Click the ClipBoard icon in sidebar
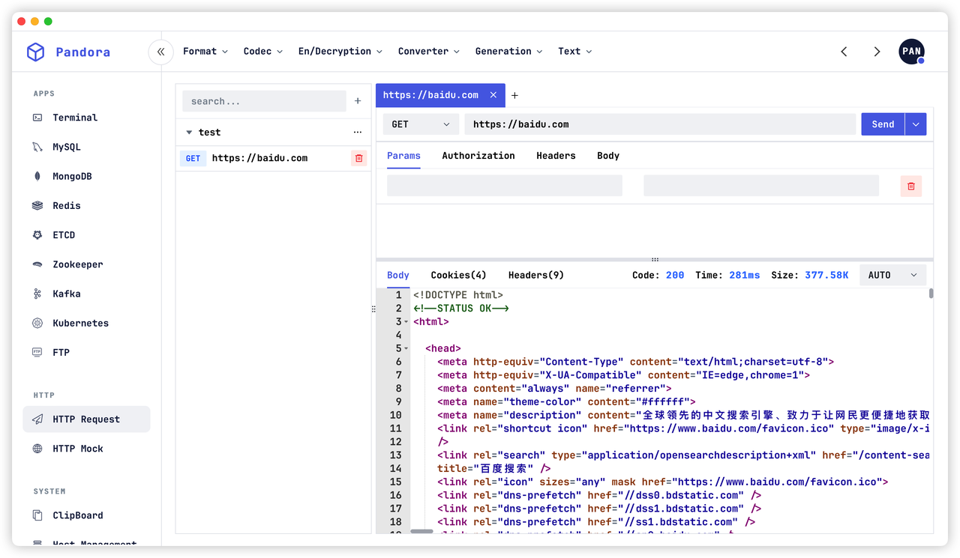 pos(37,515)
